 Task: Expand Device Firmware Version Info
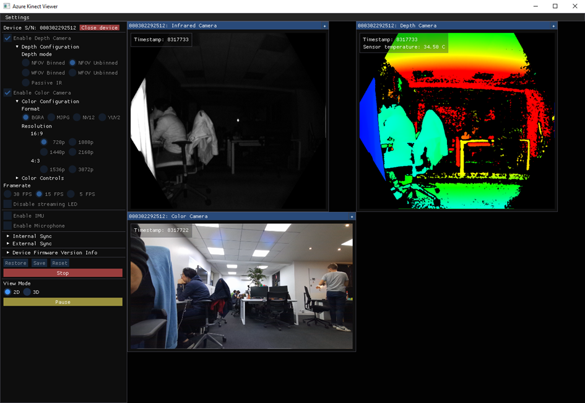[x=8, y=252]
